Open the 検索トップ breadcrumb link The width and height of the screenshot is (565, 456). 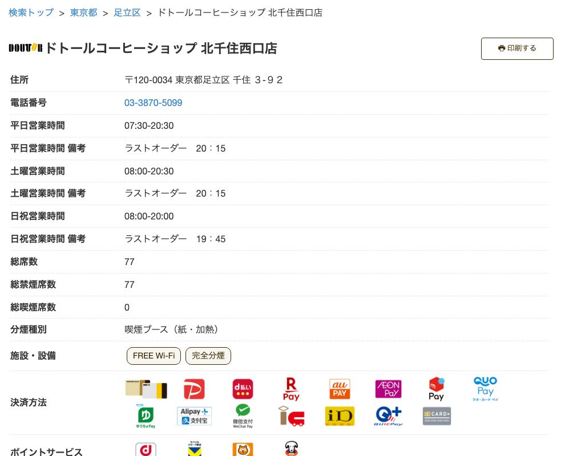[x=31, y=13]
